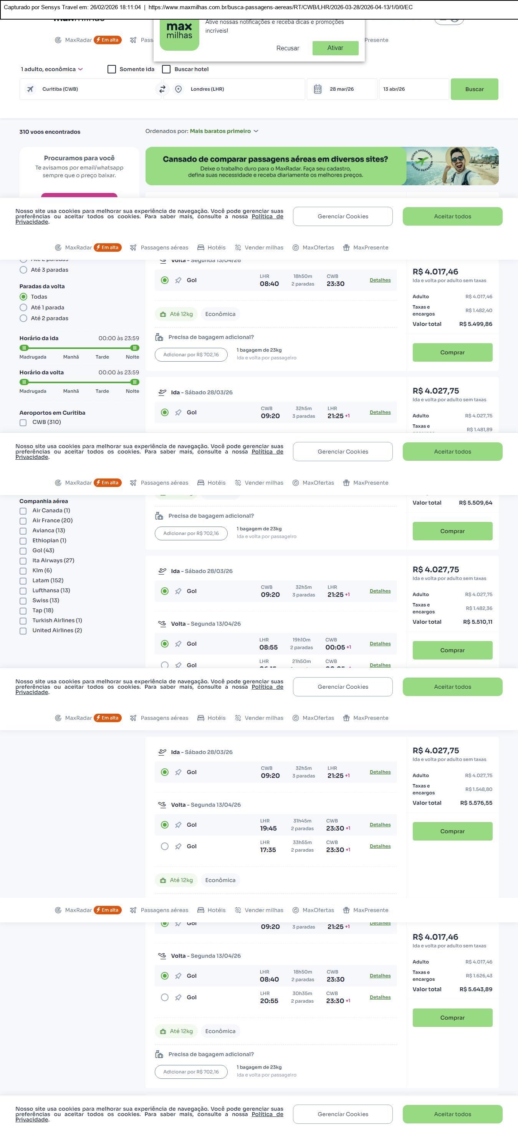518x1133 pixels.
Task: Check the Somente ida checkbox
Action: coord(112,70)
